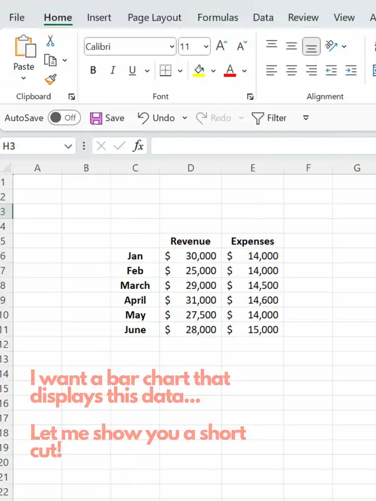The height and width of the screenshot is (501, 376).
Task: Switch to the Formulas tab
Action: tap(218, 18)
